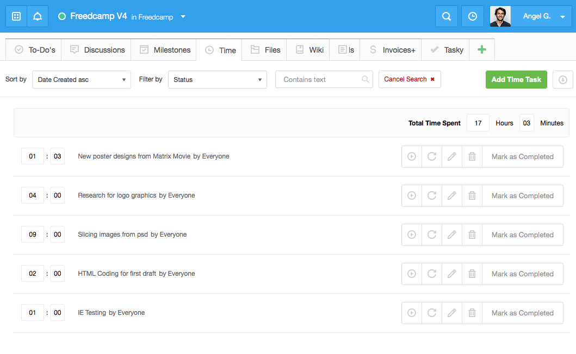The height and width of the screenshot is (354, 576).
Task: Click the export download icon button
Action: pos(563,80)
